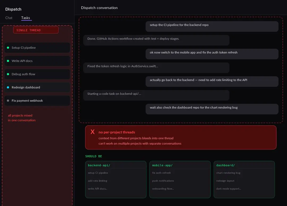Screen dimensions: 287x206
Task: Click 'chart rendering bug' in dashboard card
Action: point(228,173)
